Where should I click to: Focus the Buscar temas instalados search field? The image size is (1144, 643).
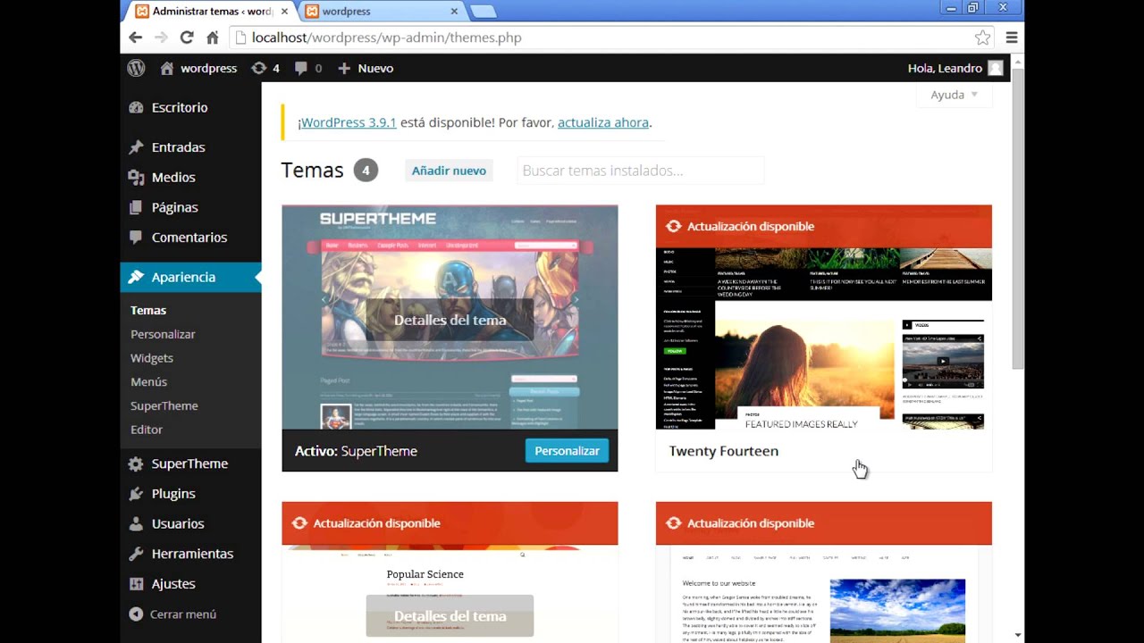641,171
